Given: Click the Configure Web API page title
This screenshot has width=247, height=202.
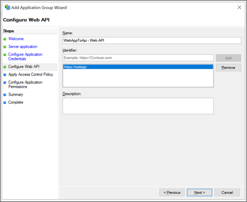Looking at the screenshot, I should coord(26,20).
